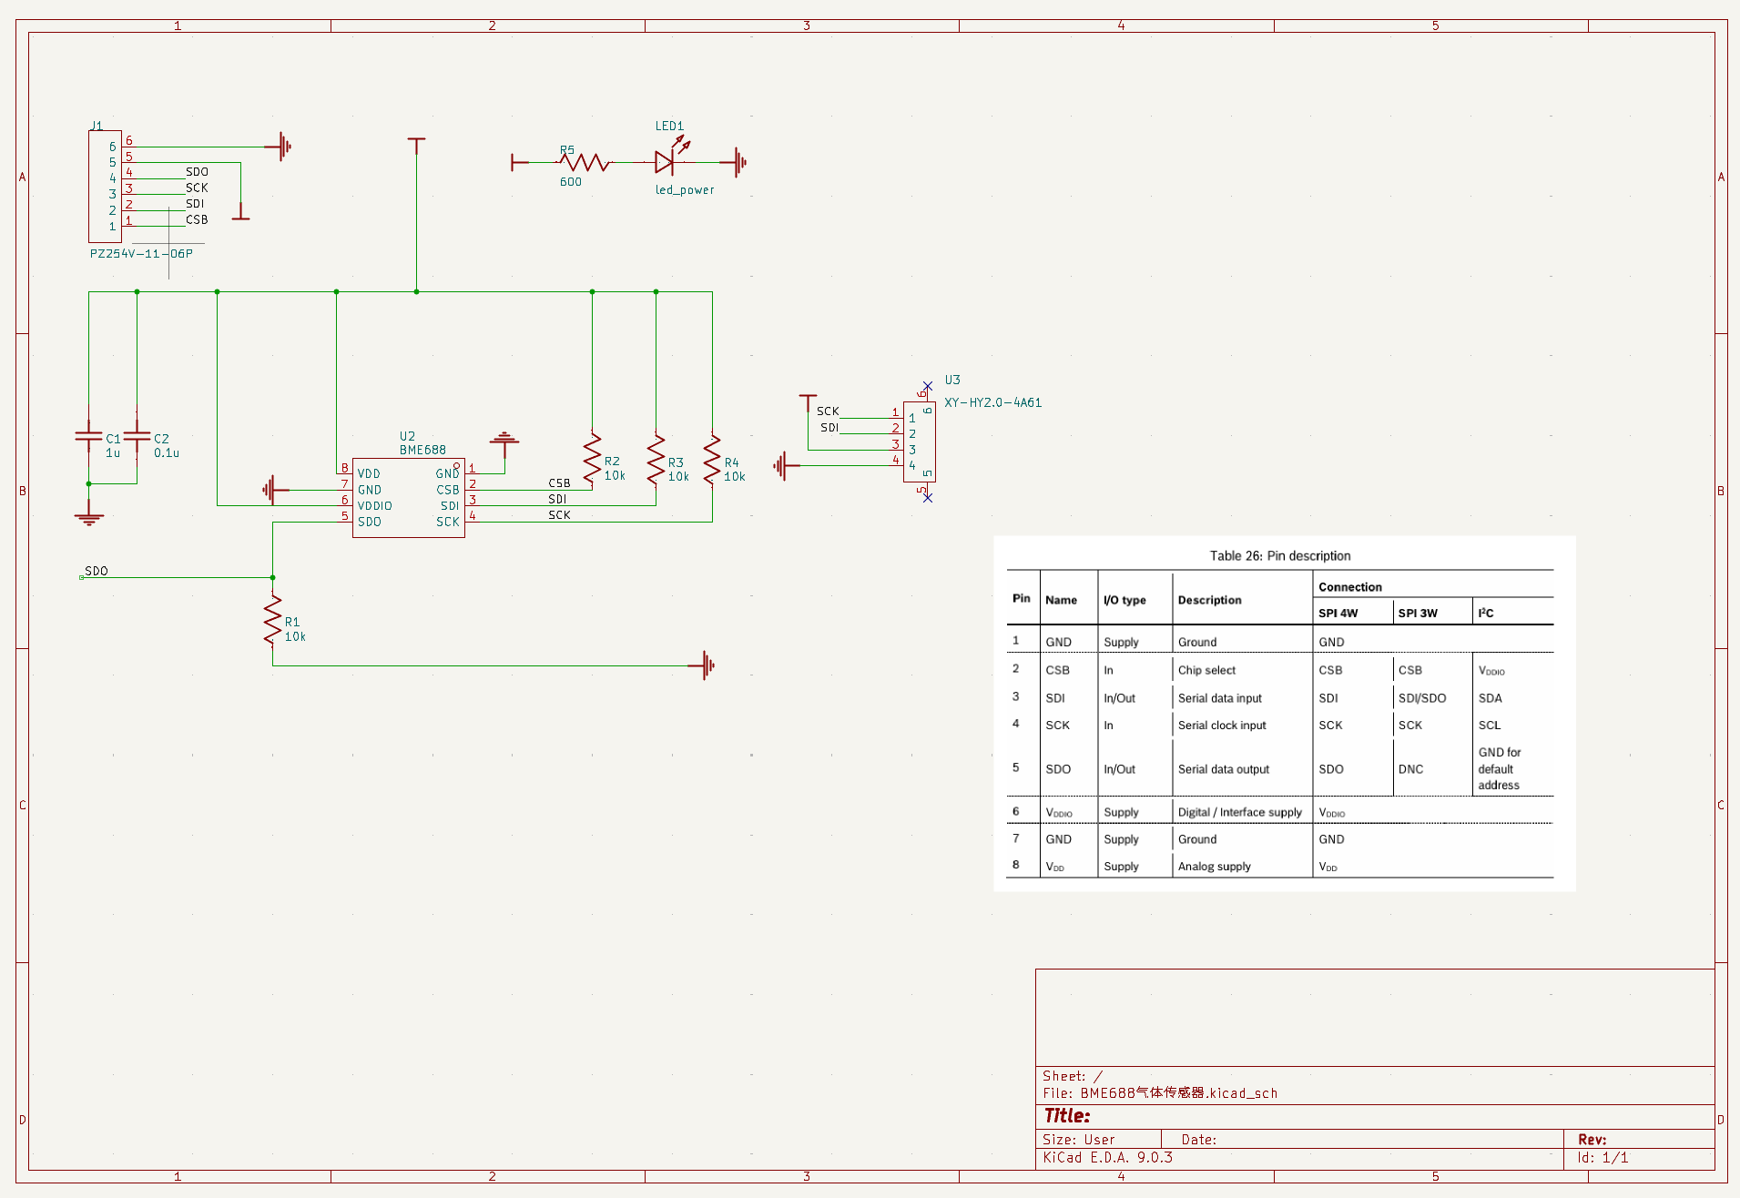Select the U2 BME688 chip body
Screen dimensions: 1740x1198
[x=408, y=498]
